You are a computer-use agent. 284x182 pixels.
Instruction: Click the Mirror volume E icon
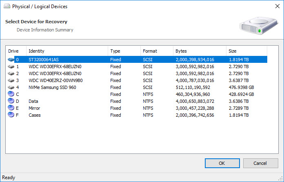pos(11,108)
